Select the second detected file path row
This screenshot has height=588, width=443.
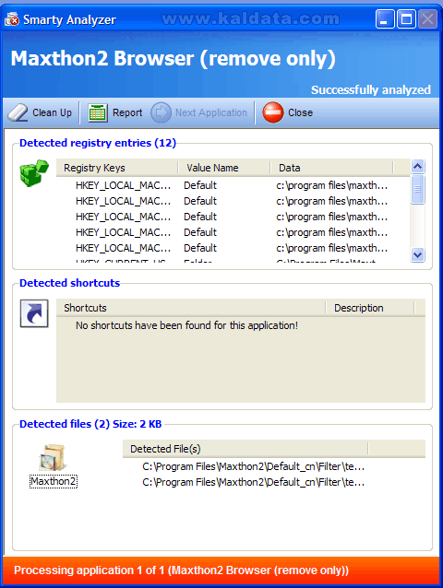254,482
